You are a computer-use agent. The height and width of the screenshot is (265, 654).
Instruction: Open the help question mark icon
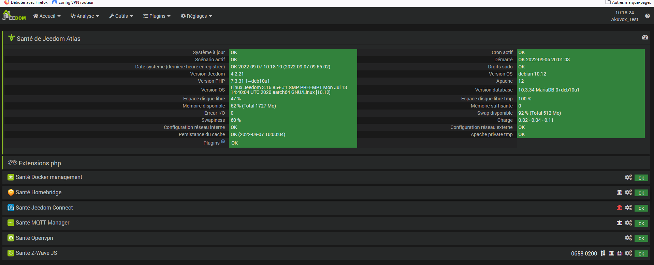(647, 16)
